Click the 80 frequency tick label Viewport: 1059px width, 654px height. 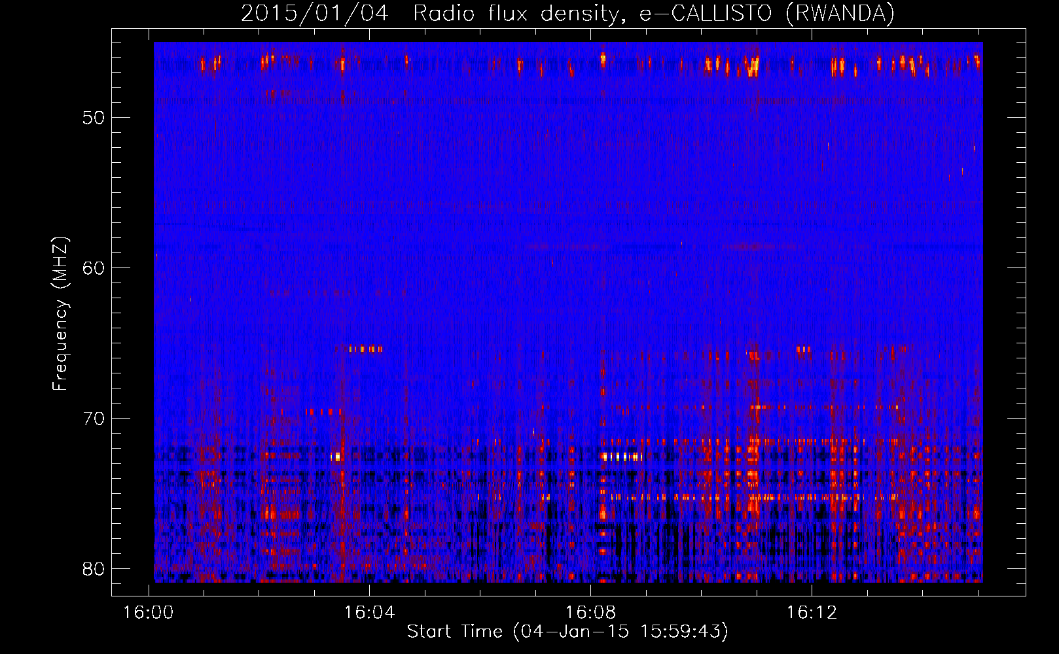click(x=94, y=568)
